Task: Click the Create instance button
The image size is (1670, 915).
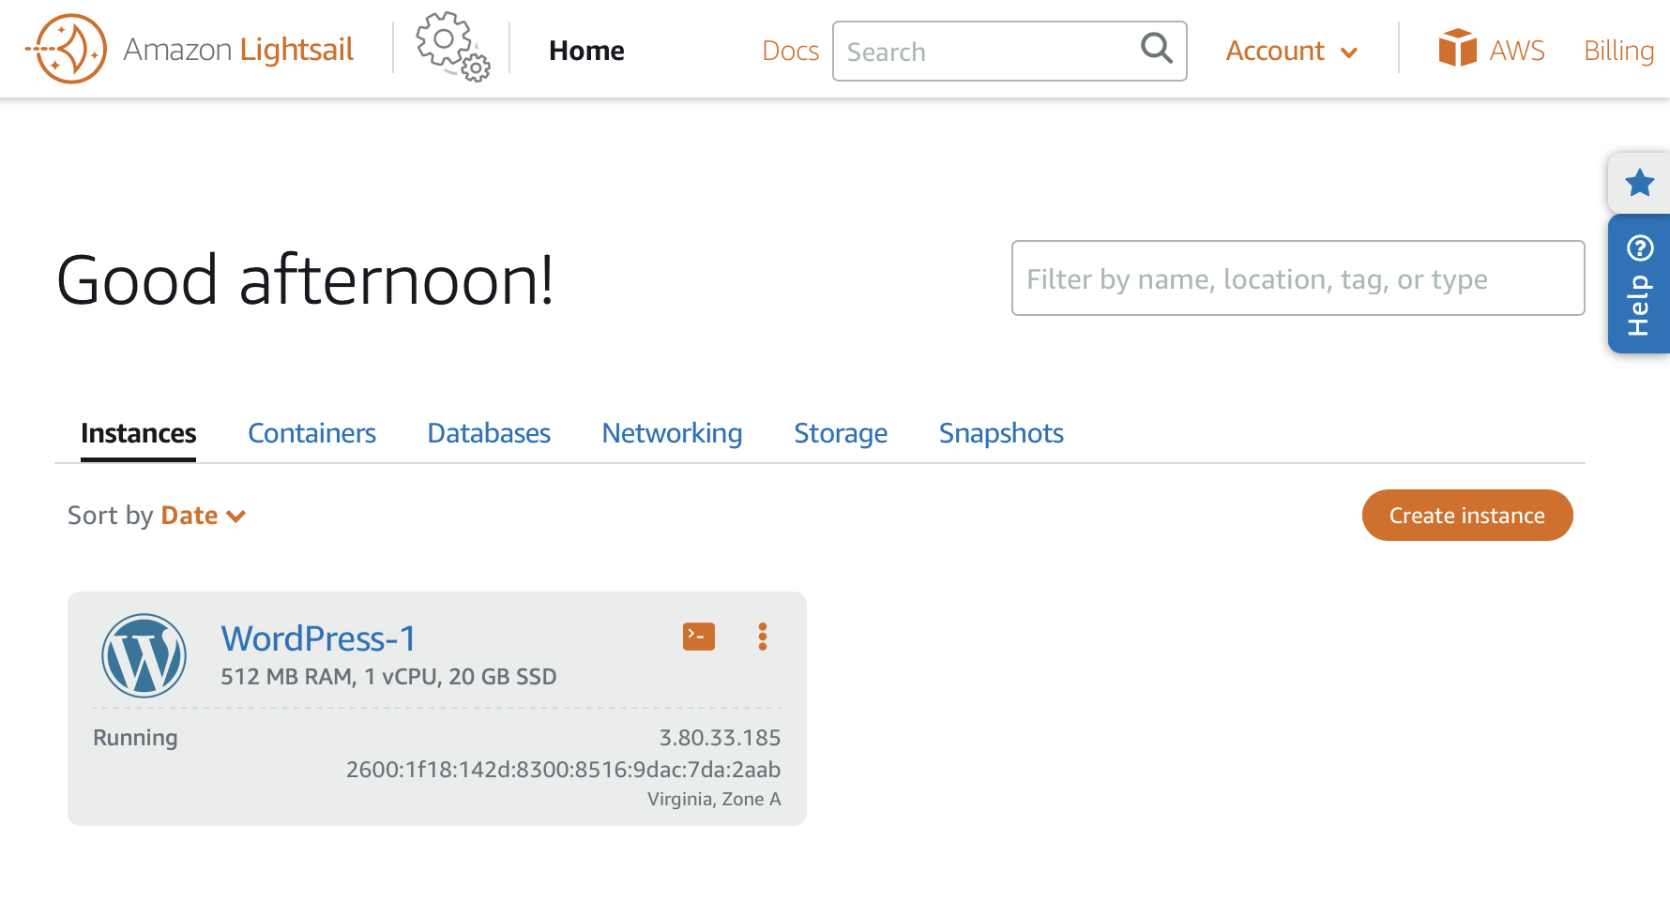Action: point(1466,515)
